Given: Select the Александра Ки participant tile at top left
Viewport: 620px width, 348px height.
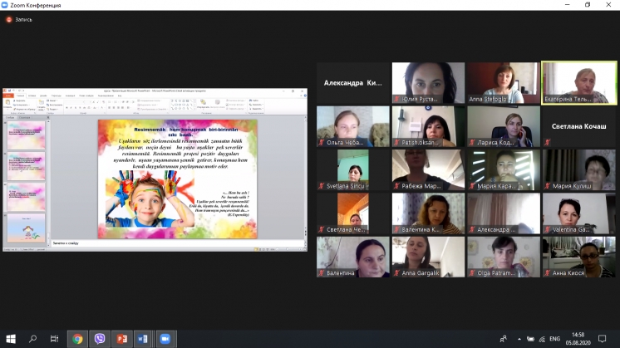Looking at the screenshot, I should 352,82.
